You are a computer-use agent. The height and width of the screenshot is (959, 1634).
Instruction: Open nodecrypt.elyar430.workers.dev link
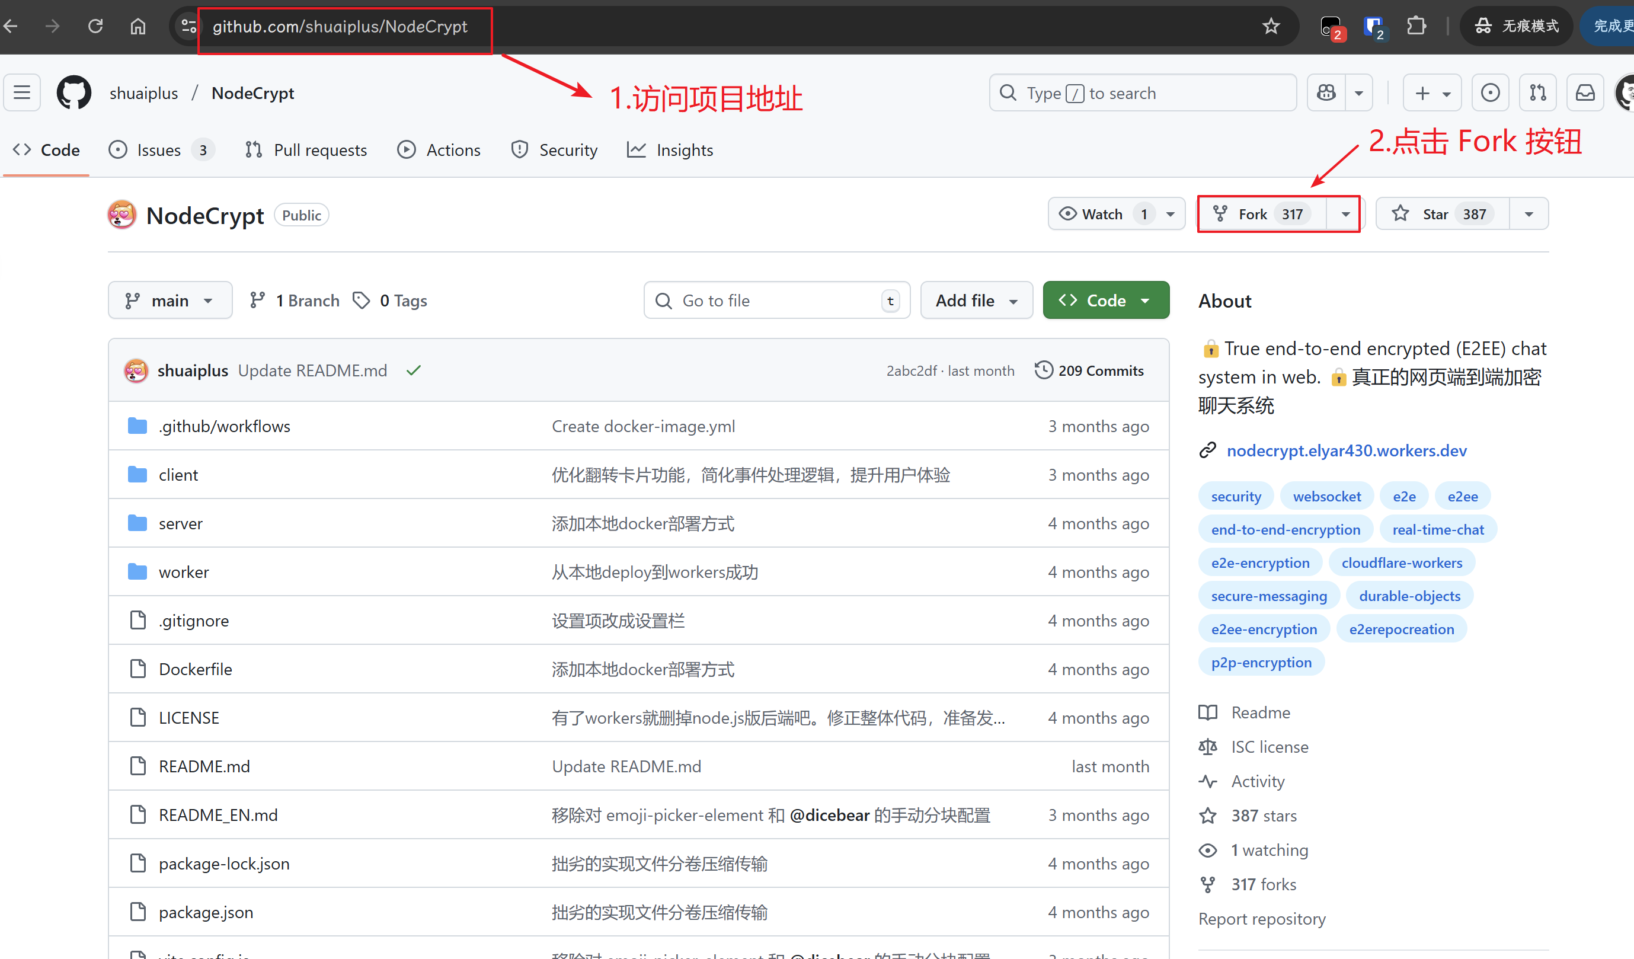(x=1346, y=450)
